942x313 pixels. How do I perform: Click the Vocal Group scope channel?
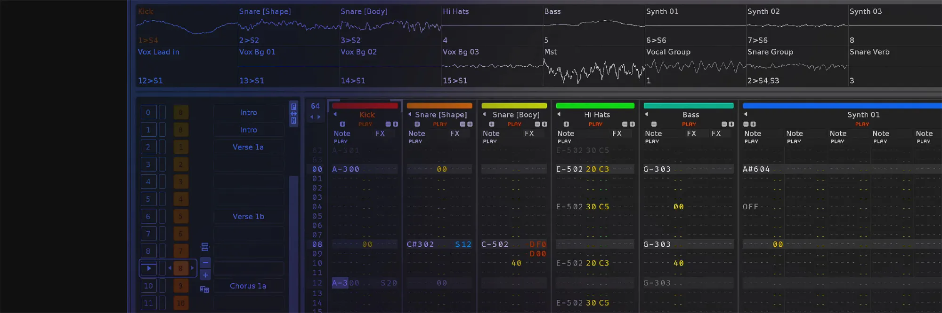695,66
